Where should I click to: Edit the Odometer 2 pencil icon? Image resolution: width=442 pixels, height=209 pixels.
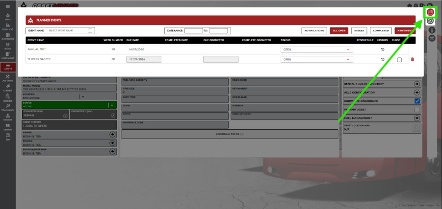113,116
